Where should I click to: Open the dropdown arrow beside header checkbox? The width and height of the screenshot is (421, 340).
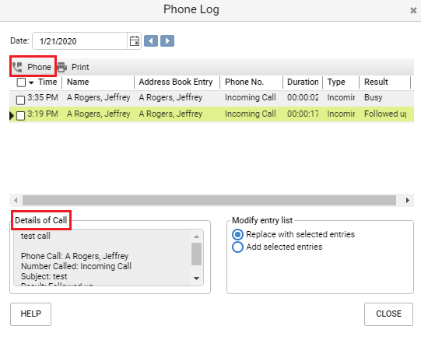31,82
